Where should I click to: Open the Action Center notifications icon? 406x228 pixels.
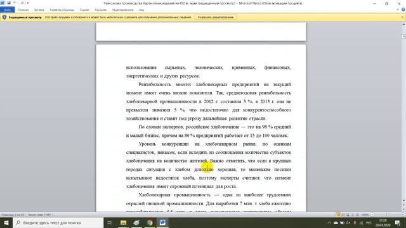click(398, 223)
